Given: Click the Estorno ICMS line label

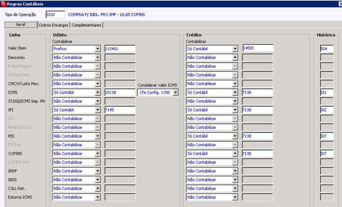Looking at the screenshot, I should [x=20, y=197].
